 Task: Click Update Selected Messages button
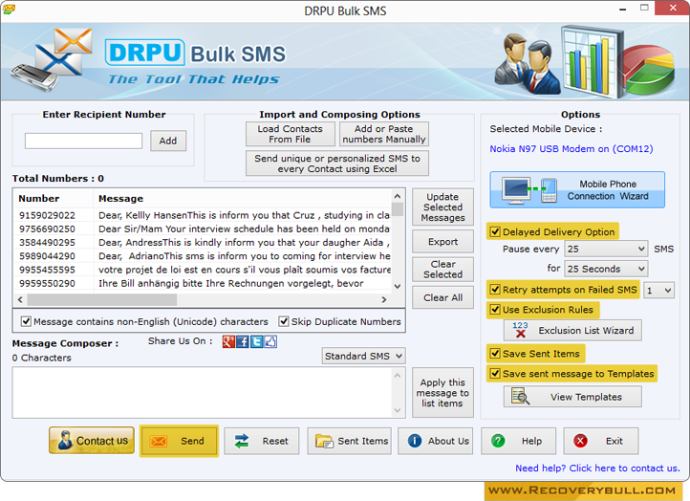442,207
